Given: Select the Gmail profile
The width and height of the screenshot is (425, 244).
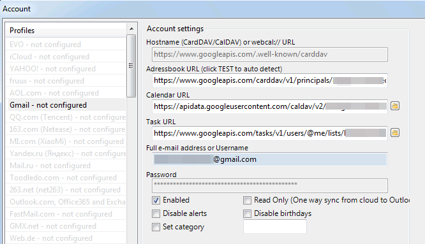Looking at the screenshot, I should point(66,104).
